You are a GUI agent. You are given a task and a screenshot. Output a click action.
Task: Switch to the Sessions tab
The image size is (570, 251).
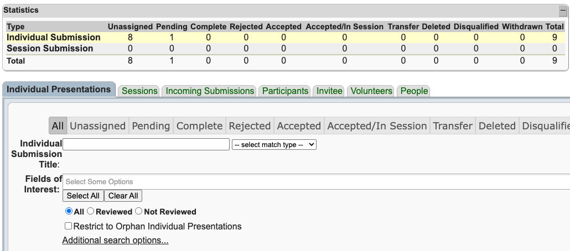click(139, 91)
